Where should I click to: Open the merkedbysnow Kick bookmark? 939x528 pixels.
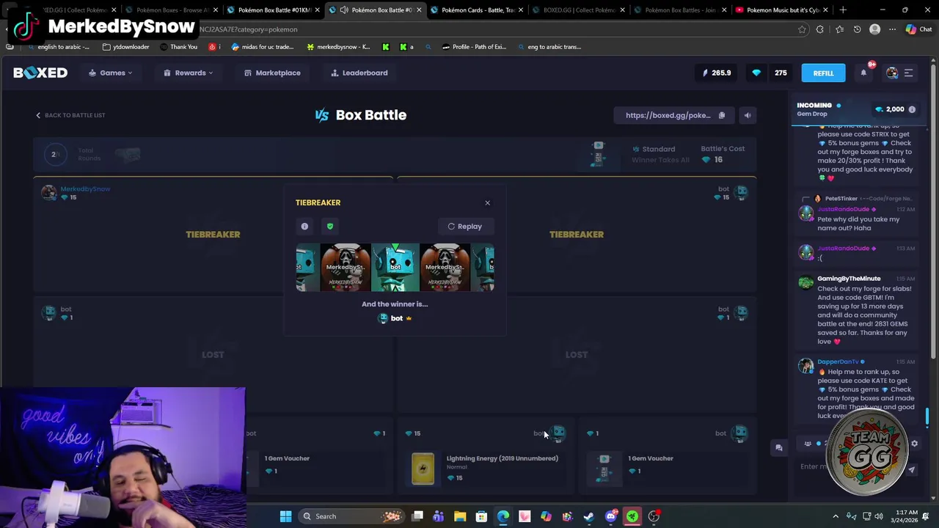[x=338, y=47]
